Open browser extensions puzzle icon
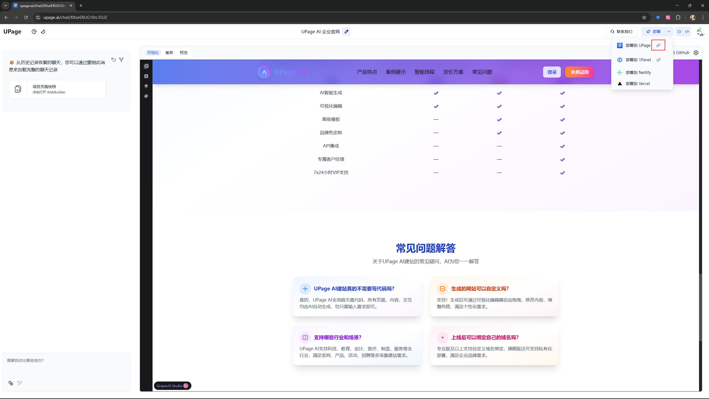 pyautogui.click(x=678, y=17)
